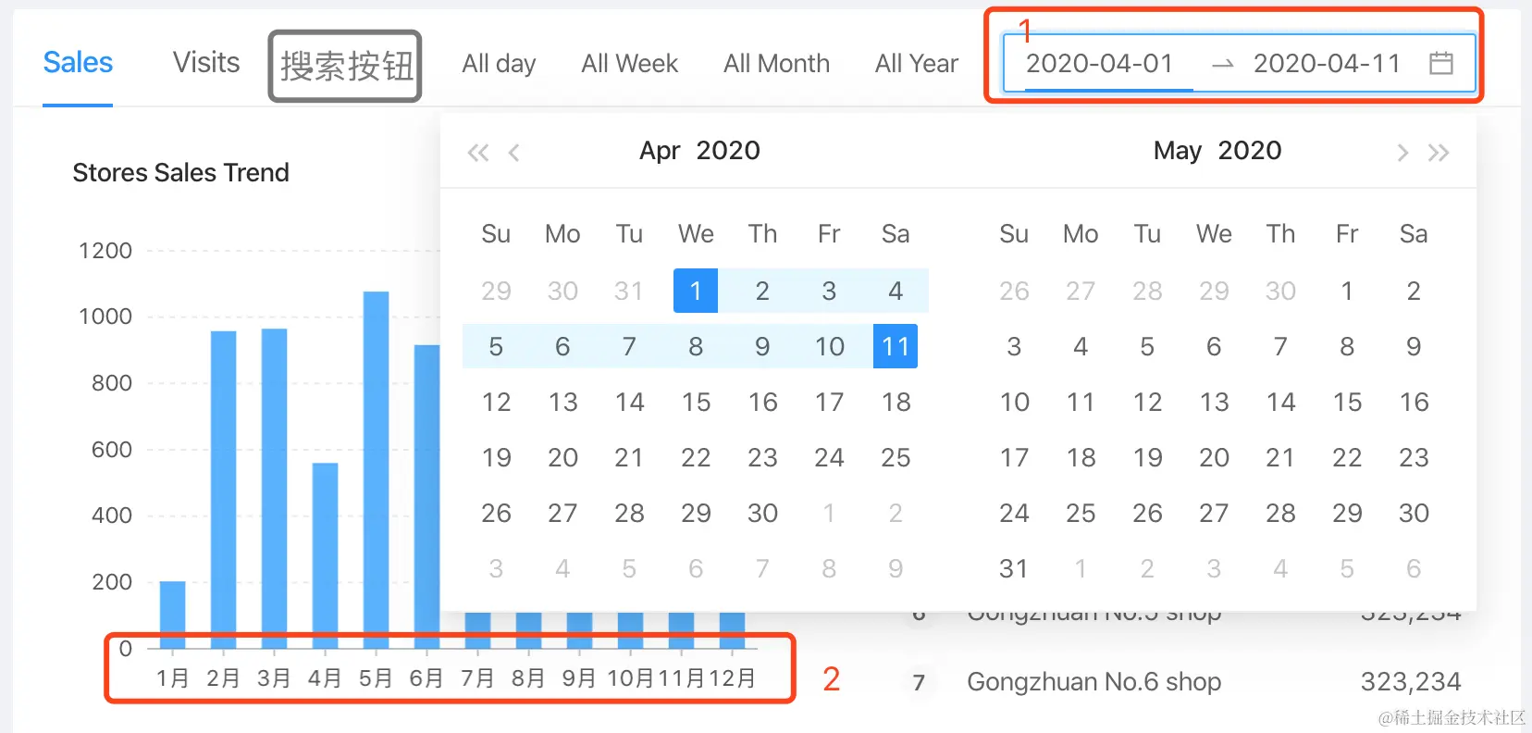Screen dimensions: 1532x733
Task: Open the Apr month selector in header
Action: (x=660, y=151)
